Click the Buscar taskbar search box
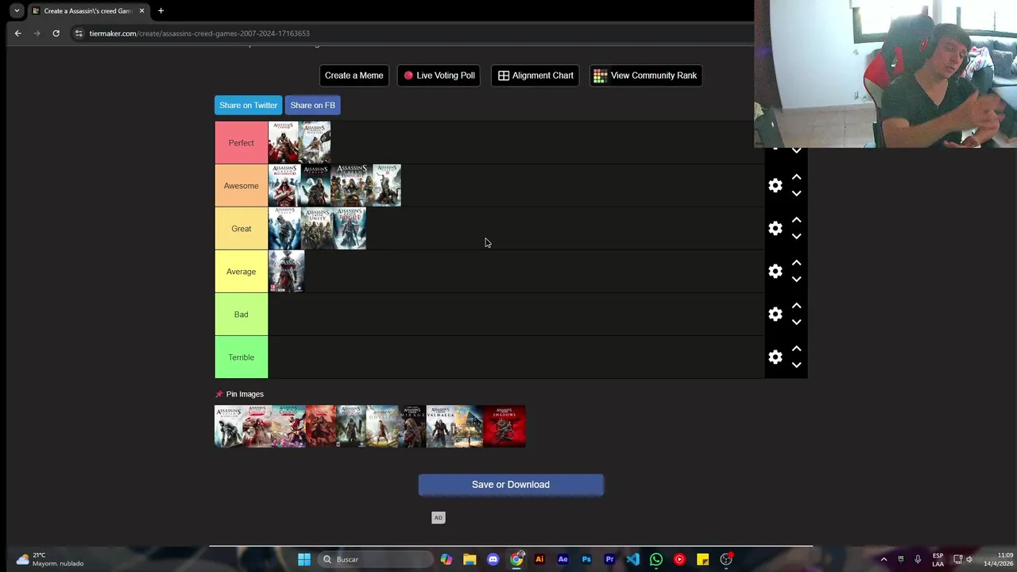The width and height of the screenshot is (1017, 572). point(377,559)
